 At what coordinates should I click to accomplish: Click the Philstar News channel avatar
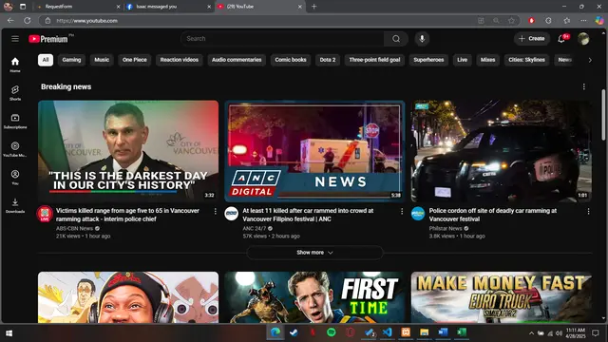(x=418, y=214)
